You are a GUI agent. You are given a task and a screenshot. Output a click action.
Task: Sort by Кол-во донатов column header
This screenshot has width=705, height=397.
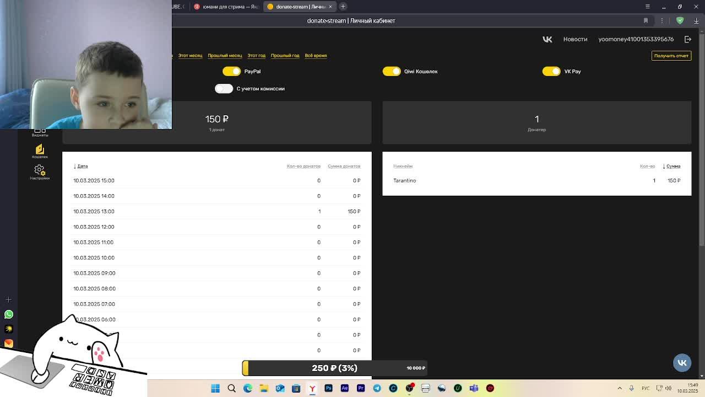[x=303, y=166]
